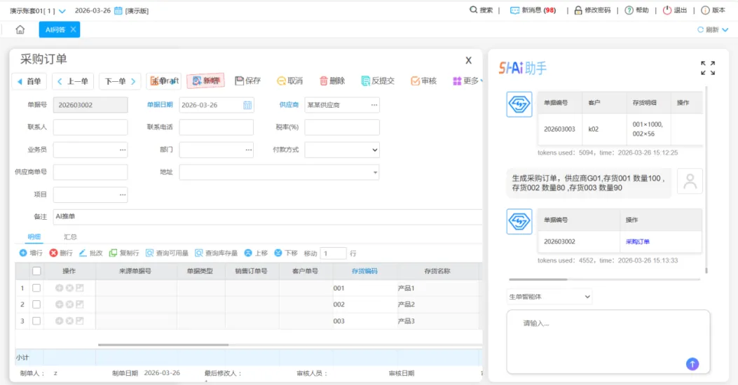Click the 保存 save toolbar icon

click(240, 81)
